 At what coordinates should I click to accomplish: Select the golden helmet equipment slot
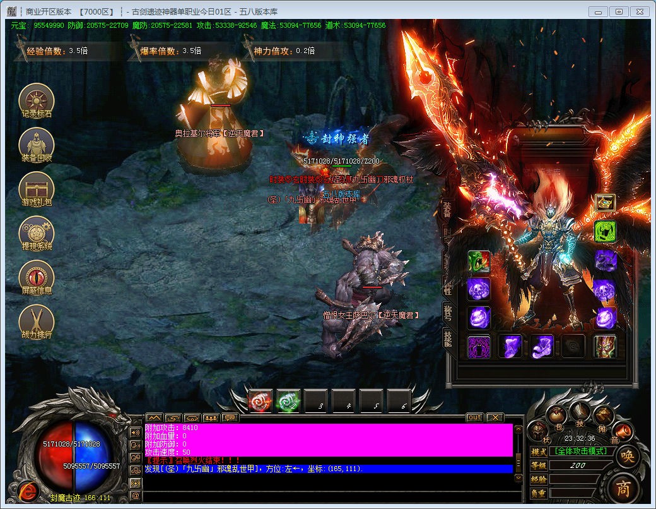click(605, 203)
